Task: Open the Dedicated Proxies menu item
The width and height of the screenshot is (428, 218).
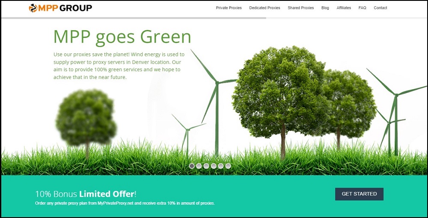Action: click(265, 8)
